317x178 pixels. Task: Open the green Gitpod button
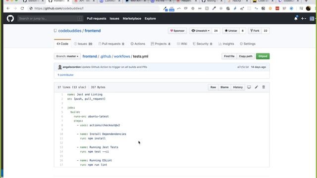tap(263, 56)
